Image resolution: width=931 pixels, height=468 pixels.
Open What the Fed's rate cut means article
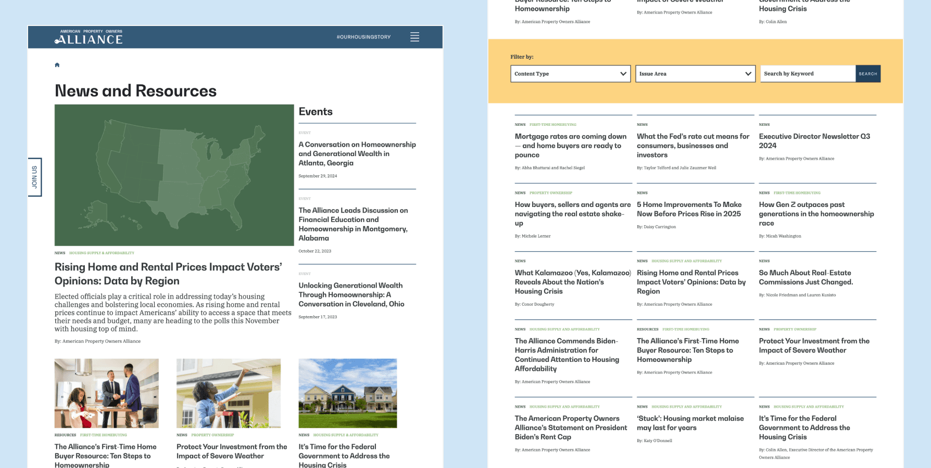click(693, 146)
